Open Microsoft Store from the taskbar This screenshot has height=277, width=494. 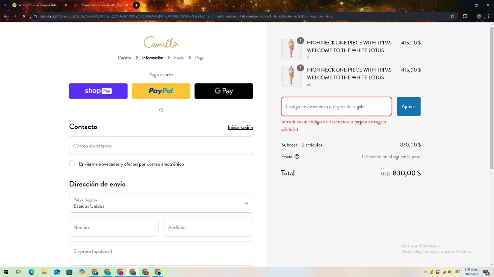pyautogui.click(x=69, y=272)
